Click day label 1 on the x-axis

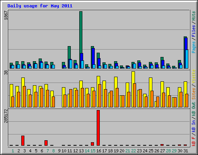click(x=13, y=151)
